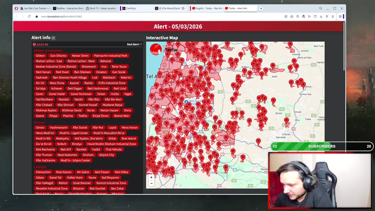
Task: Click the streamer webcam overlay
Action: (320, 181)
